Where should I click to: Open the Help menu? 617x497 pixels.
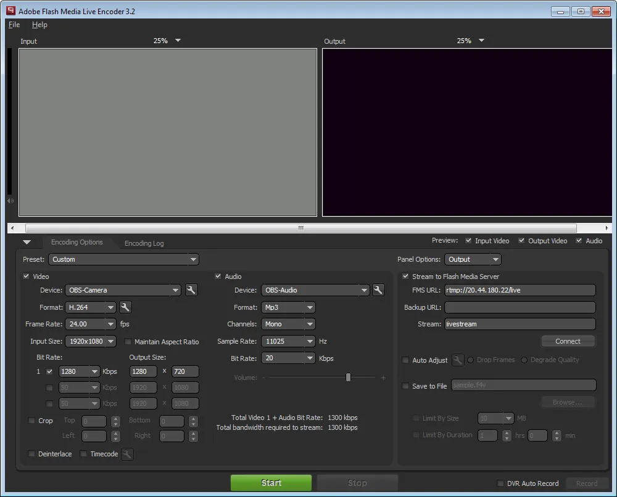tap(39, 25)
